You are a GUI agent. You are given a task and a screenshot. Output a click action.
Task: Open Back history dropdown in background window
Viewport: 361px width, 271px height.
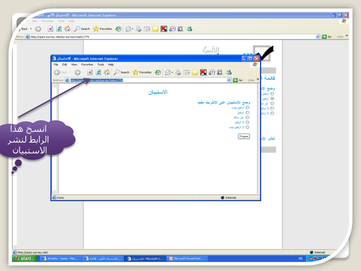(x=31, y=29)
